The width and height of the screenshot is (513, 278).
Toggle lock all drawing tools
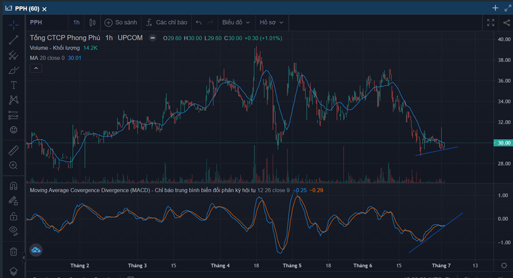pos(13,216)
